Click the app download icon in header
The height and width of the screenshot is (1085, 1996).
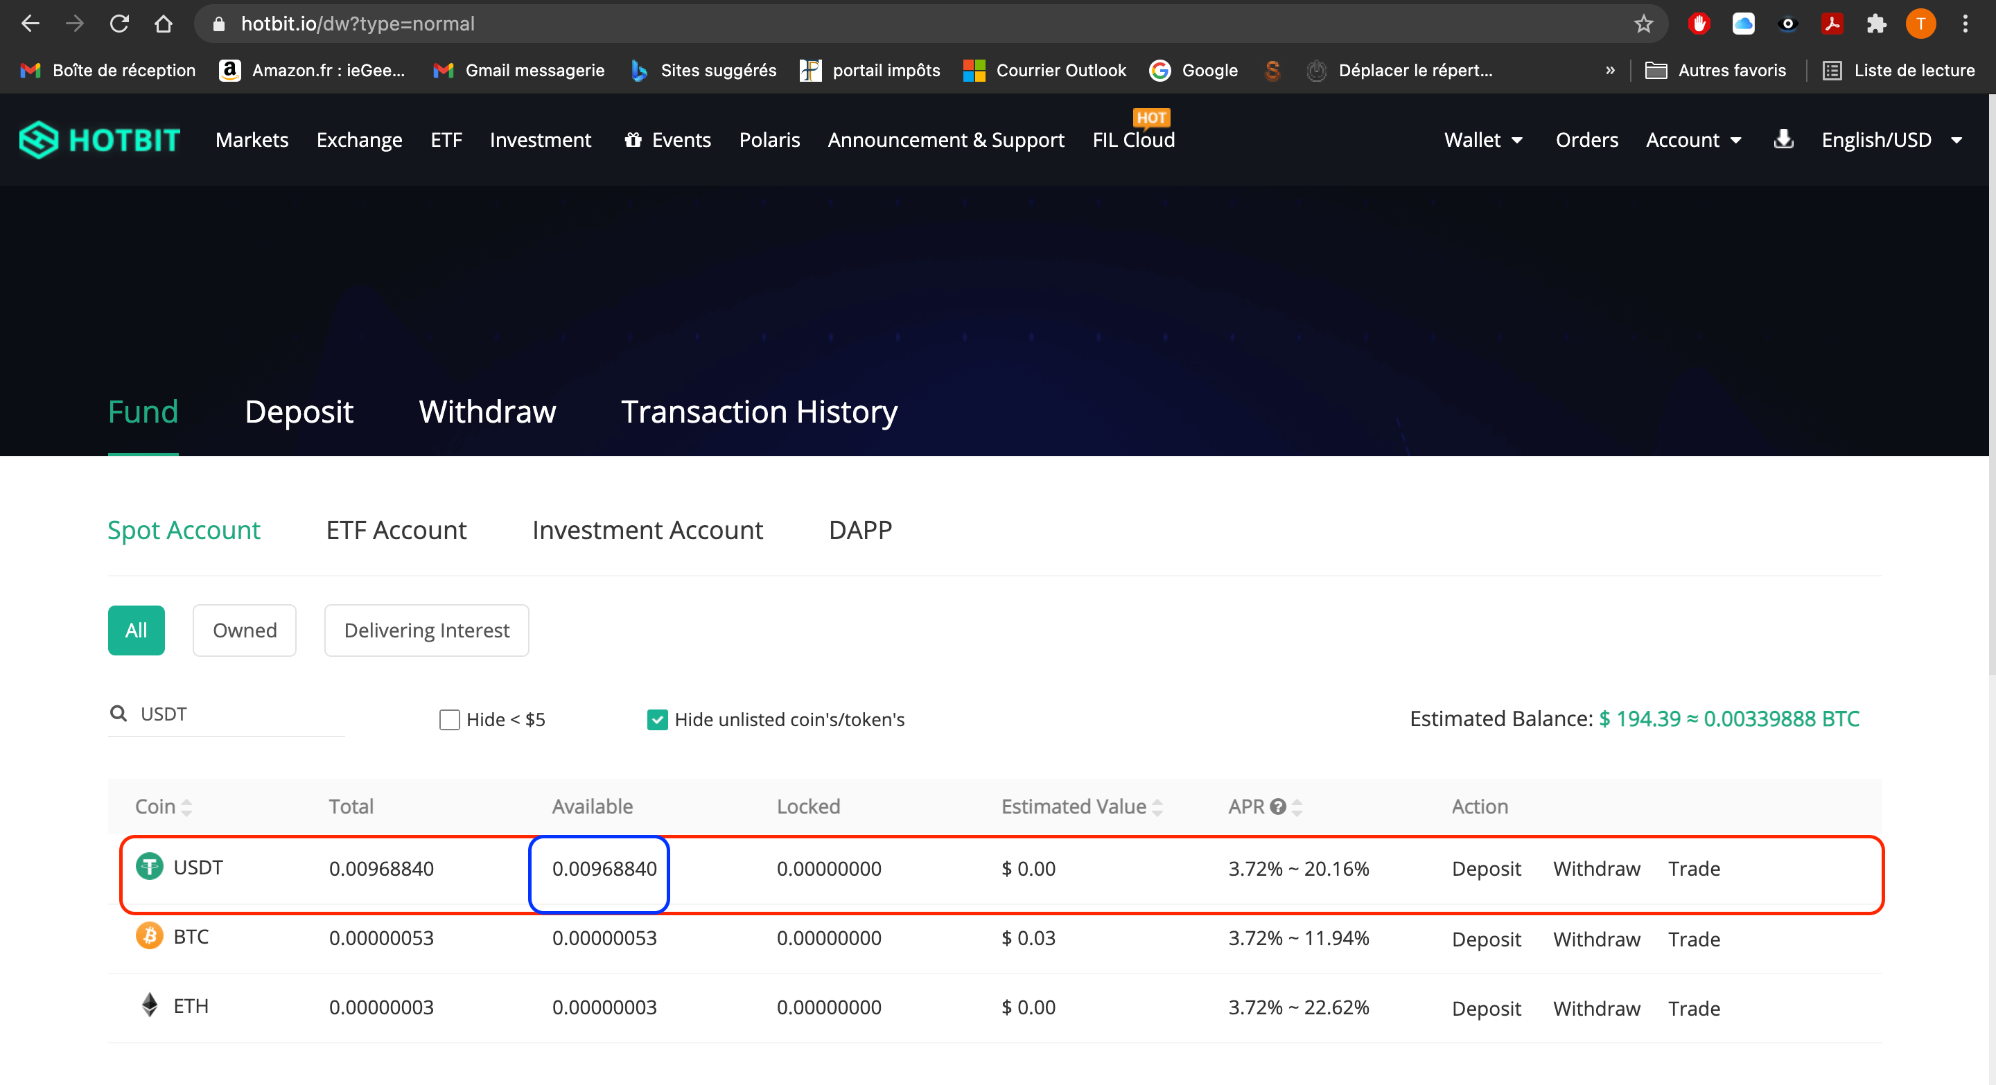1783,139
